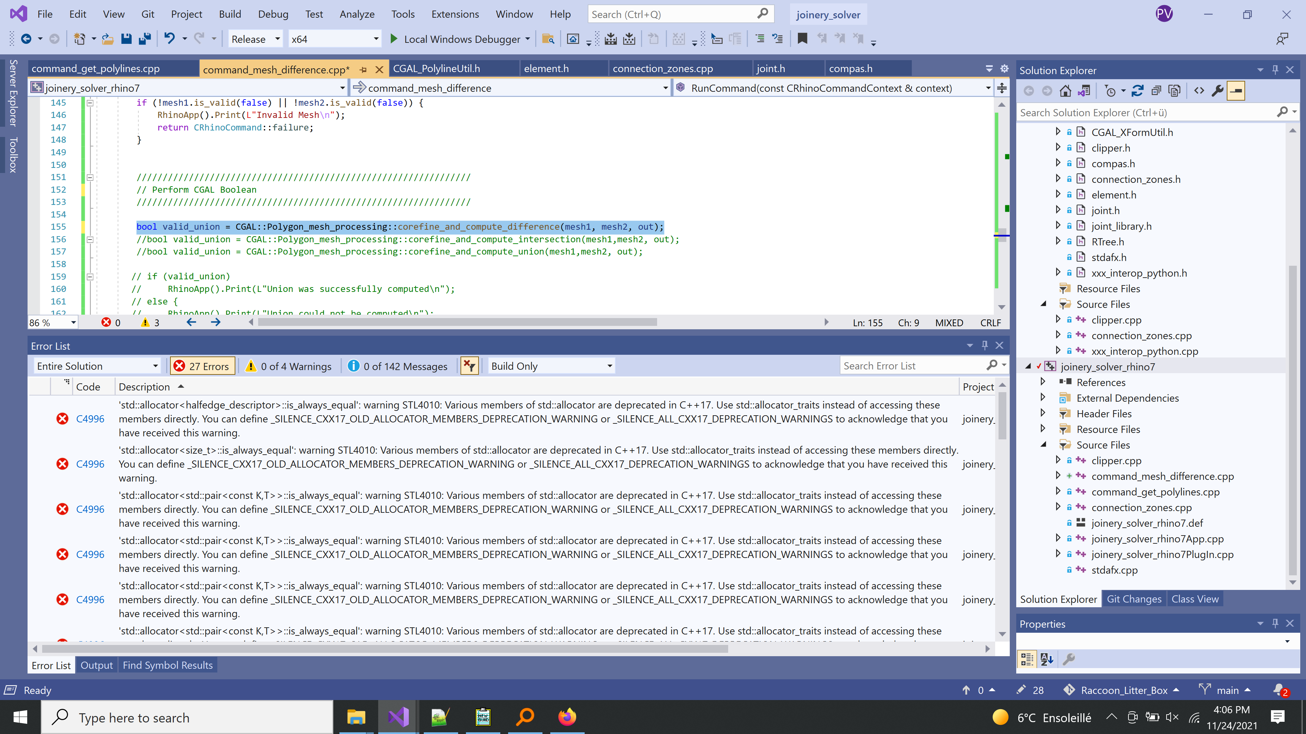Toggle the bookmark icon in toolbar
The height and width of the screenshot is (734, 1306).
coord(802,39)
